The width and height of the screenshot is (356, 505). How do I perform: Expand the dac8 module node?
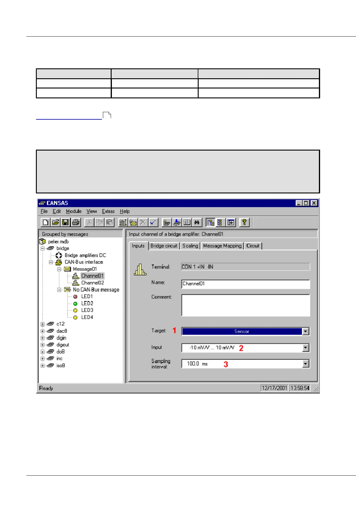click(42, 331)
